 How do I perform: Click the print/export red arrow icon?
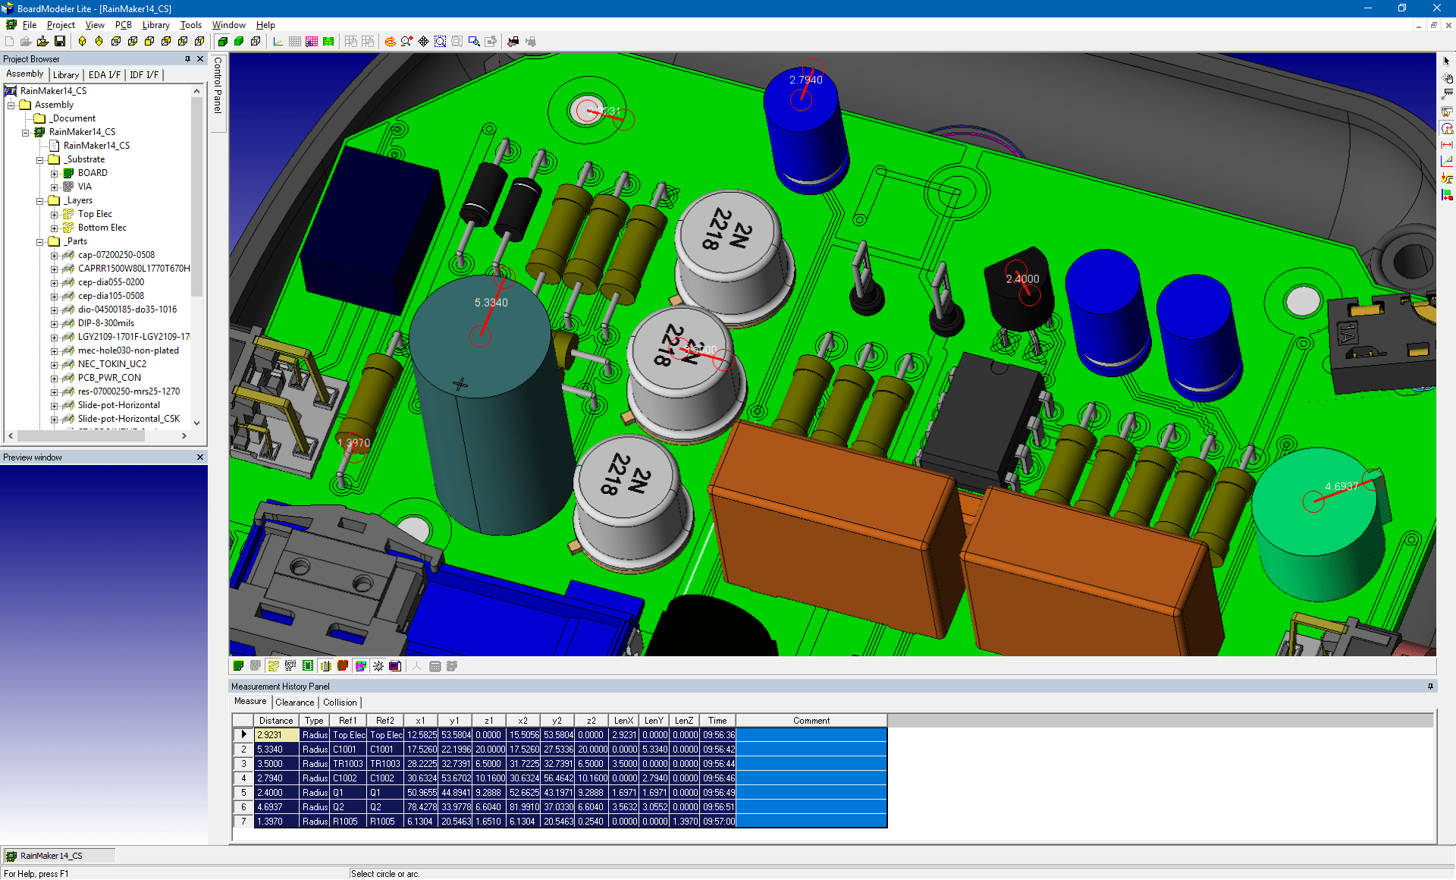point(513,41)
